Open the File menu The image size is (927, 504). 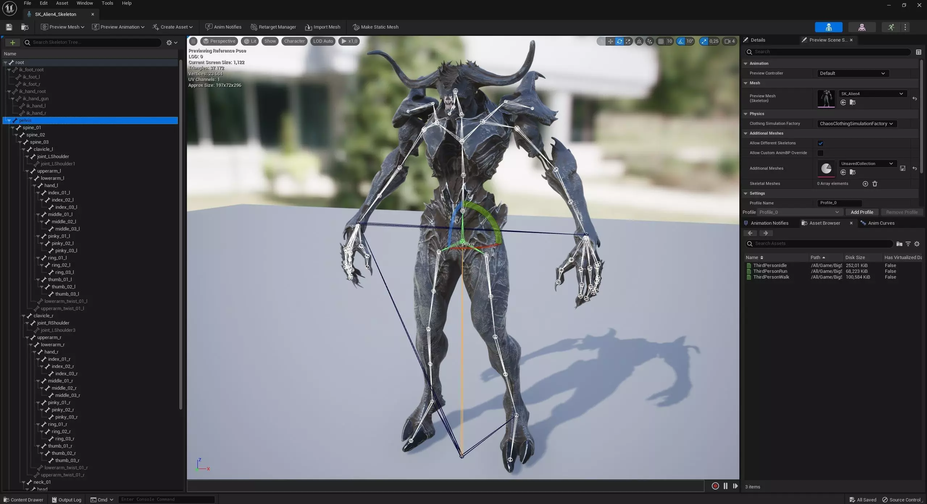28,3
